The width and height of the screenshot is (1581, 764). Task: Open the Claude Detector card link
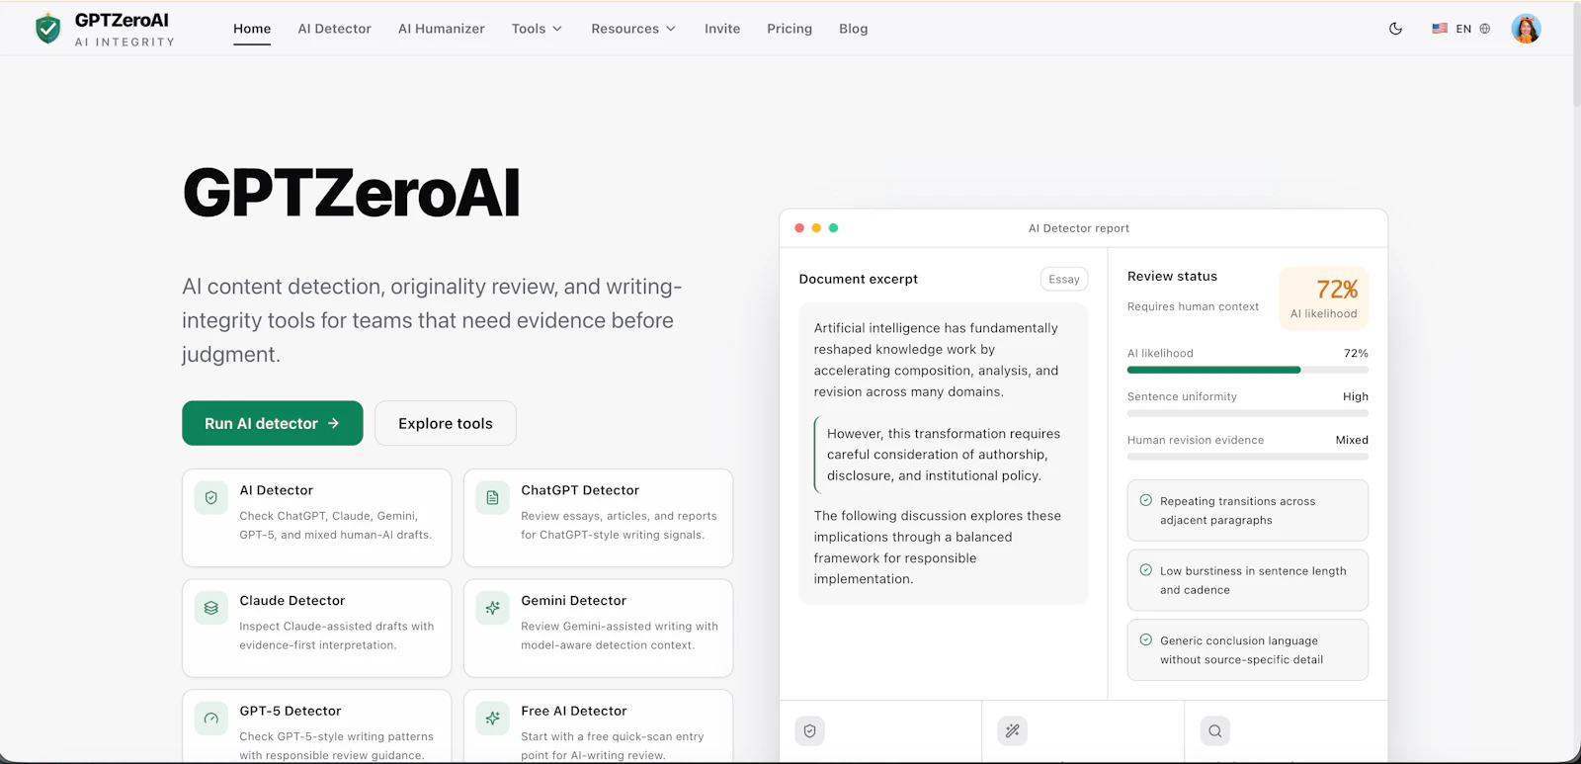coord(317,629)
